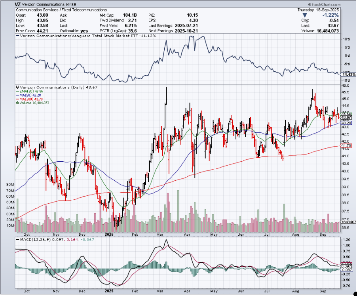Click the volume bars icon in legend
This screenshot has width=357, height=296.
pos(17,103)
